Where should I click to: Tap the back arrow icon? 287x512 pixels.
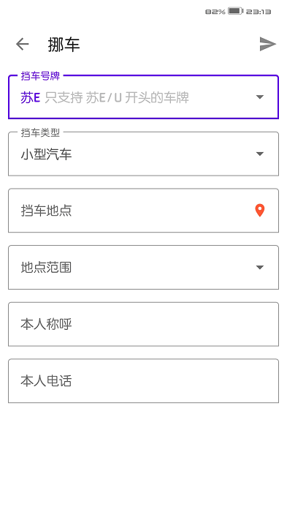coord(22,44)
